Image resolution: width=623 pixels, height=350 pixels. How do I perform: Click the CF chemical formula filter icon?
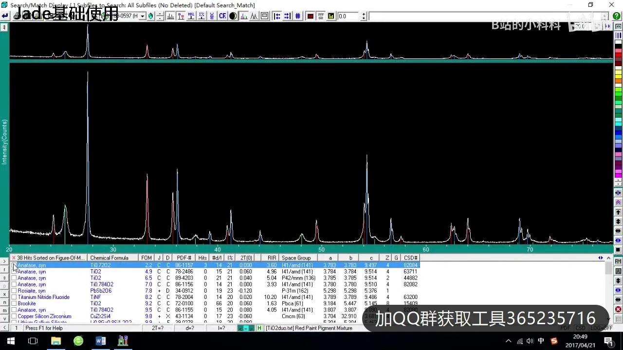pyautogui.click(x=222, y=16)
